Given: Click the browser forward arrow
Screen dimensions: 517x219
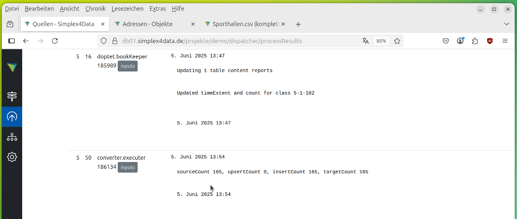Looking at the screenshot, I should [40, 41].
